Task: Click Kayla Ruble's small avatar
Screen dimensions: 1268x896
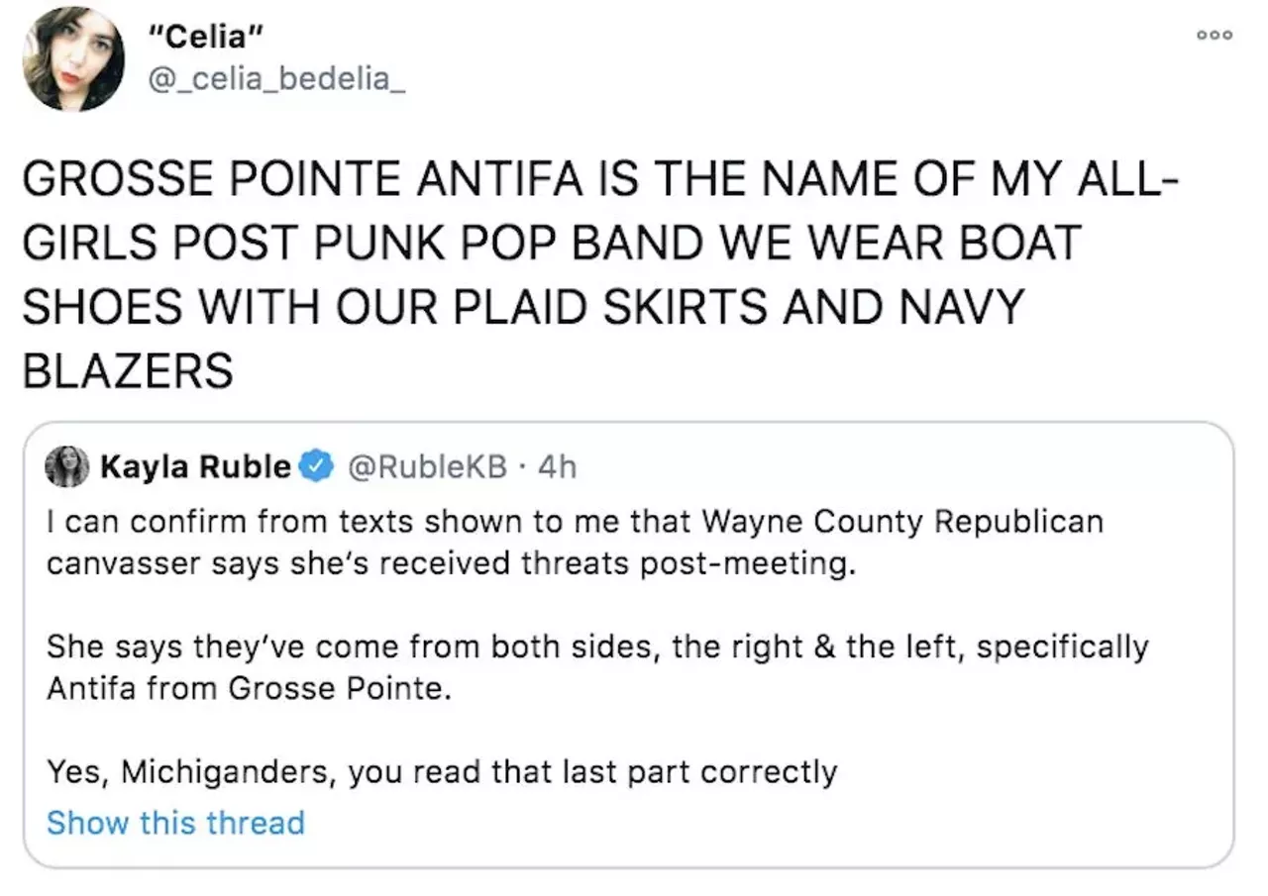Action: [67, 466]
